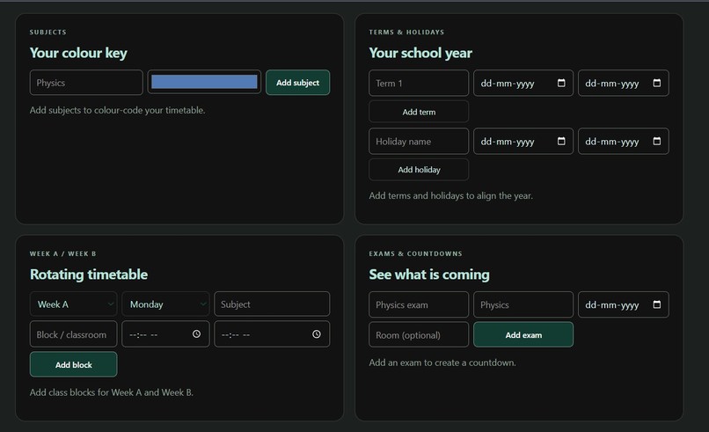The width and height of the screenshot is (709, 432).
Task: Click the holiday start date field
Action: click(x=523, y=141)
